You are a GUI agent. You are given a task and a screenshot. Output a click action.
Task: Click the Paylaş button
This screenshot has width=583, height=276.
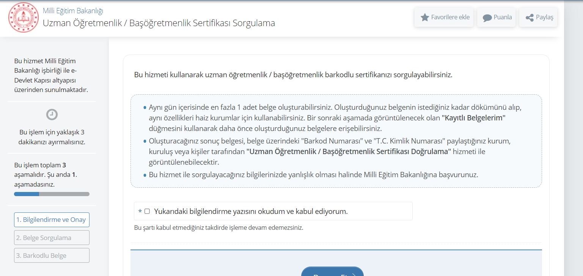tap(538, 17)
